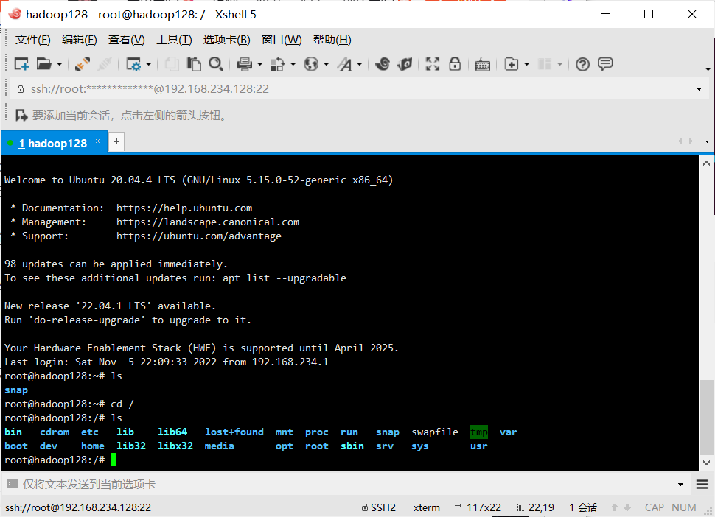Expand the new tab icon dropdown arrow
The height and width of the screenshot is (517, 715).
527,65
